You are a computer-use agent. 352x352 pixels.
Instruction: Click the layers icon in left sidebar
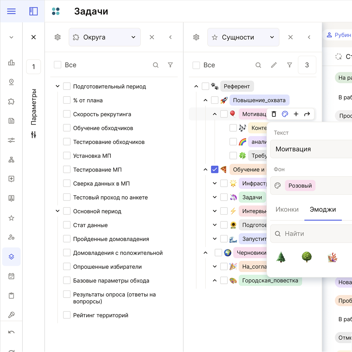11,257
